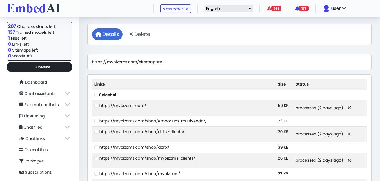Click the Subscribe button
The height and width of the screenshot is (181, 380).
click(x=39, y=67)
